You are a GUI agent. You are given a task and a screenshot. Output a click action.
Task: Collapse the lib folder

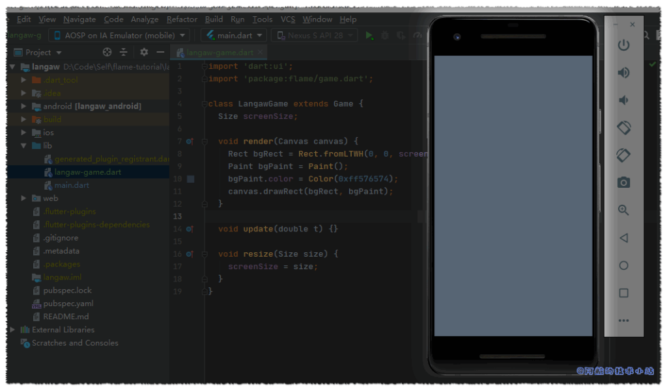[x=24, y=146]
